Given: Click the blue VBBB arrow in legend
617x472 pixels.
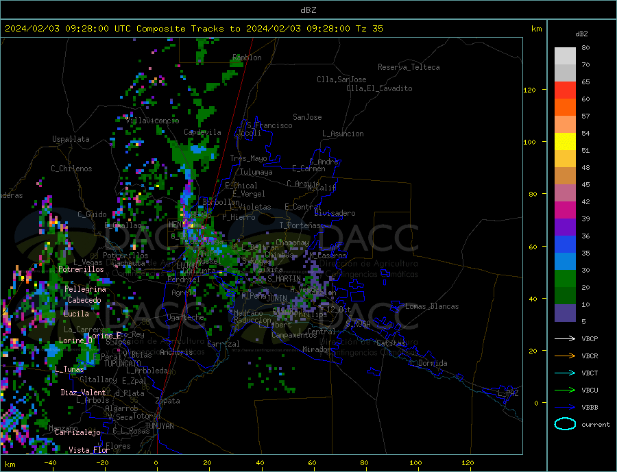Looking at the screenshot, I should tap(565, 408).
